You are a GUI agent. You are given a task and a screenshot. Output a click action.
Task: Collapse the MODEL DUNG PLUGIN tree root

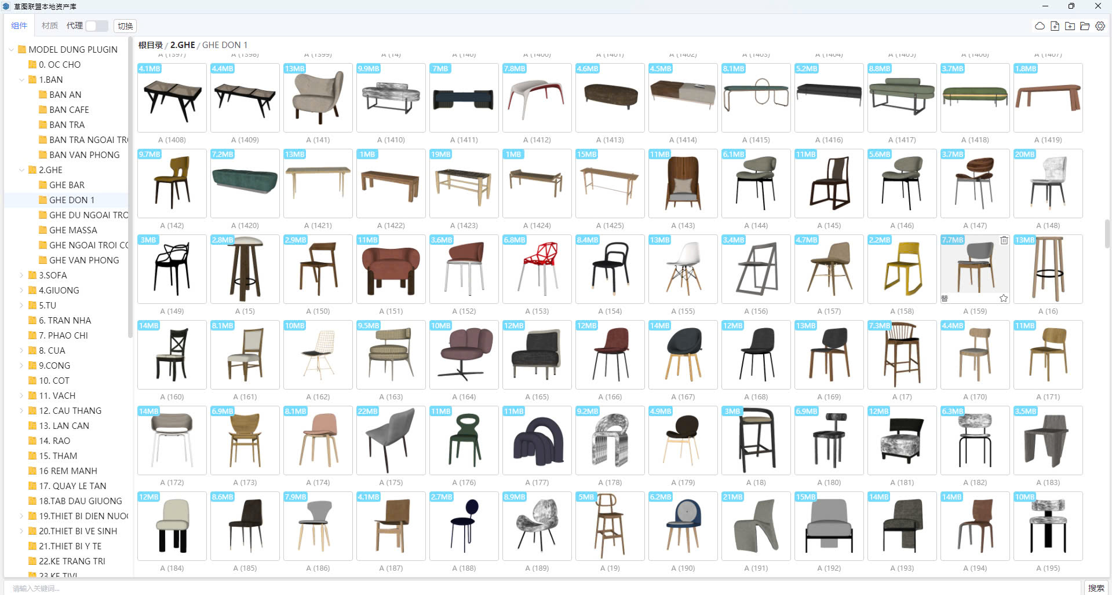coord(12,50)
